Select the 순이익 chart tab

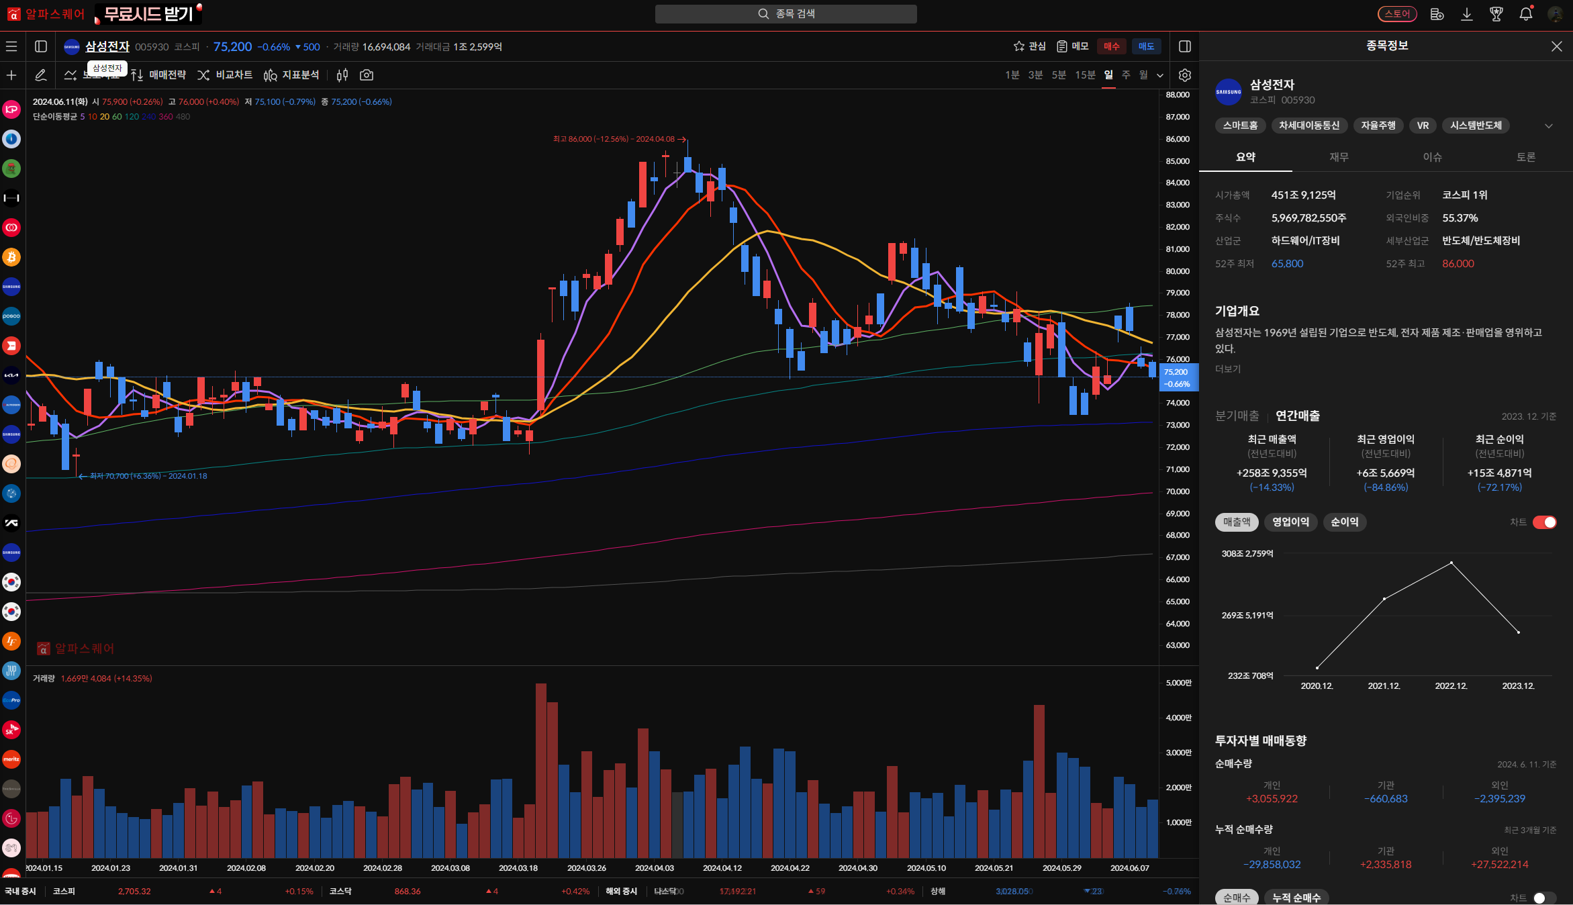[1344, 522]
